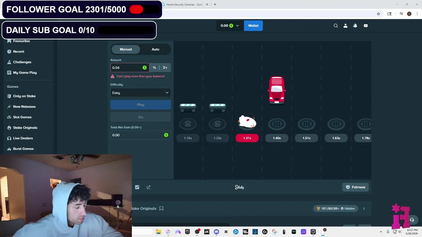Open the user profile icon
422x237 pixels.
click(346, 26)
